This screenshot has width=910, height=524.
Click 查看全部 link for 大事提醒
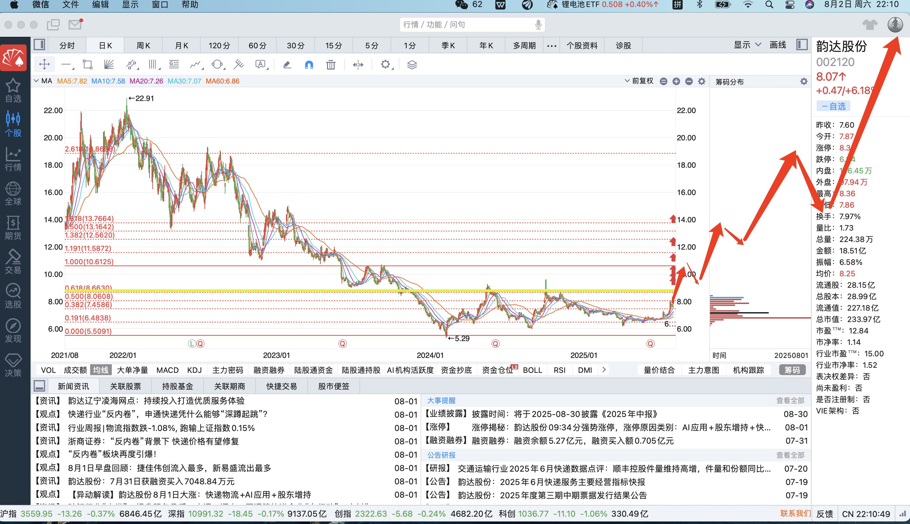click(790, 400)
